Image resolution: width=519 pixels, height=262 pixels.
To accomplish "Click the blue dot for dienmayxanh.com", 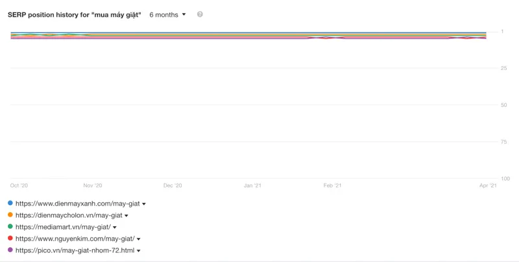I will 10,203.
